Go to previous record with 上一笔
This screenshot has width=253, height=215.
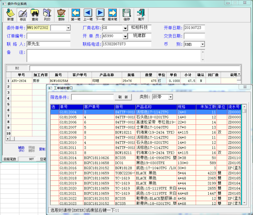click(88, 15)
